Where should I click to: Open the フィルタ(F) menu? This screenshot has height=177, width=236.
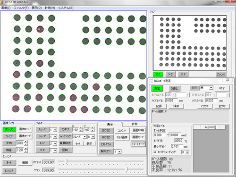pos(21,8)
